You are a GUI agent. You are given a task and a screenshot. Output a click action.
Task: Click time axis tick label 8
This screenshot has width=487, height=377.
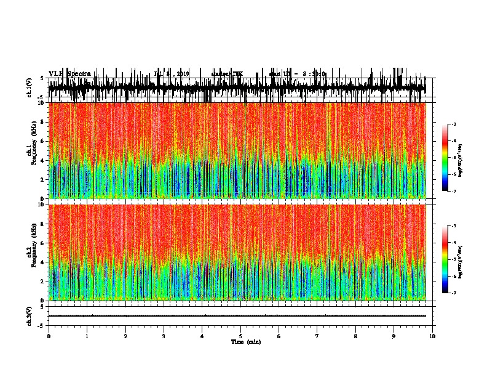(355, 336)
